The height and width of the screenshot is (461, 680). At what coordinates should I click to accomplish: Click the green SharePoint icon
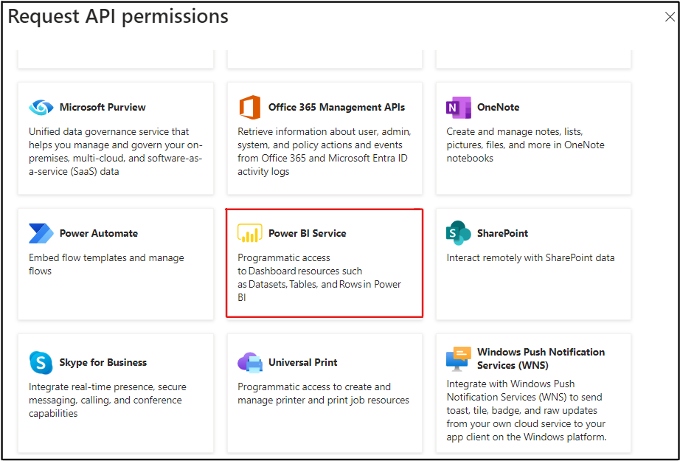(x=458, y=233)
